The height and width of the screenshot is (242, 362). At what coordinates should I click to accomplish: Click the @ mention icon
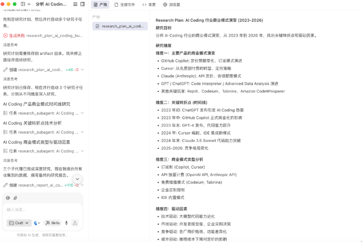pyautogui.click(x=8, y=198)
